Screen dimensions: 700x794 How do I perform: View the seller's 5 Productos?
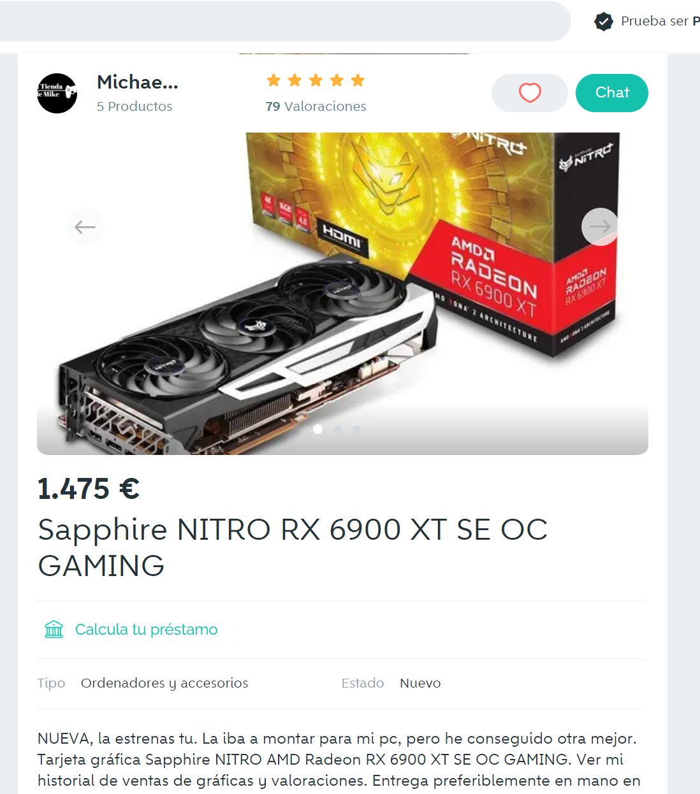coord(135,106)
